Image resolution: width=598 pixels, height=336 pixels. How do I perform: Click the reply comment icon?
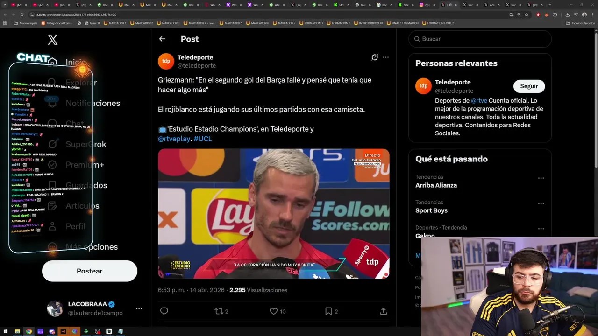(164, 311)
